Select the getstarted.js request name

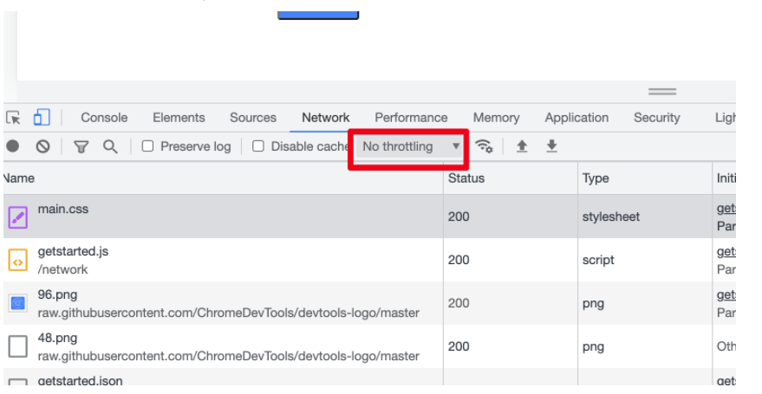pos(73,252)
